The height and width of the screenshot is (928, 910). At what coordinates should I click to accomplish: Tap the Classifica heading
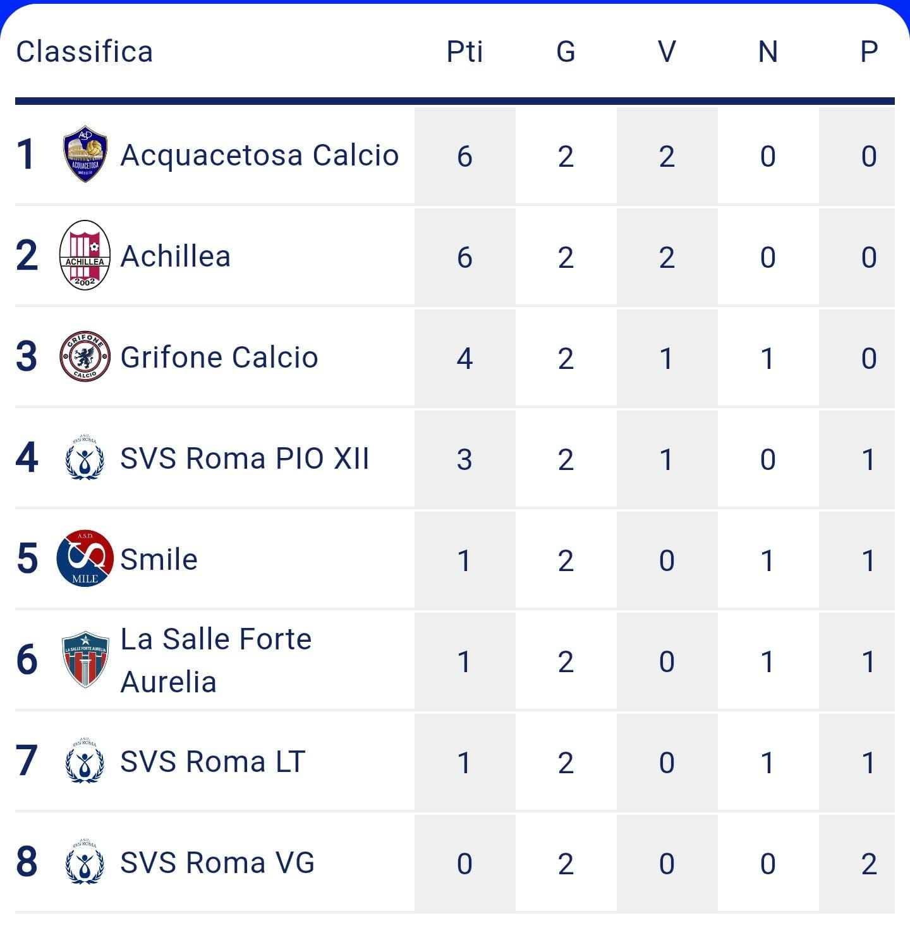(x=85, y=52)
